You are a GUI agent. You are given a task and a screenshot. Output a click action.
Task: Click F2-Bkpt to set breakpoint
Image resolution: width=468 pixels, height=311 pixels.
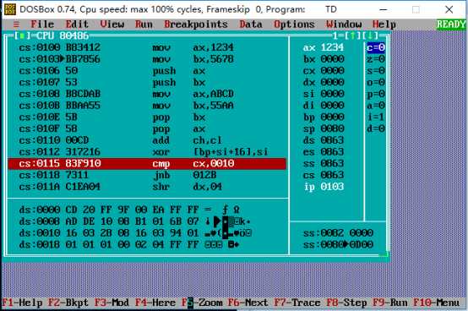tap(68, 303)
